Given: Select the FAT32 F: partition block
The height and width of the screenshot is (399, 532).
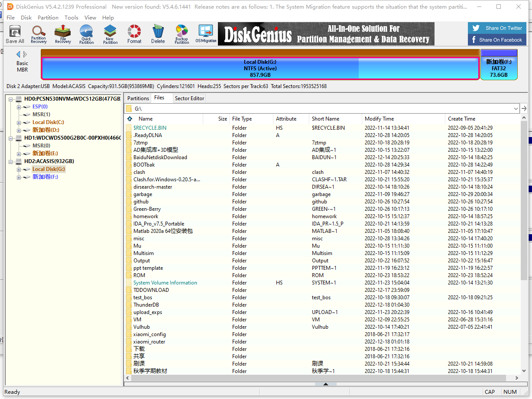Looking at the screenshot, I should click(499, 68).
